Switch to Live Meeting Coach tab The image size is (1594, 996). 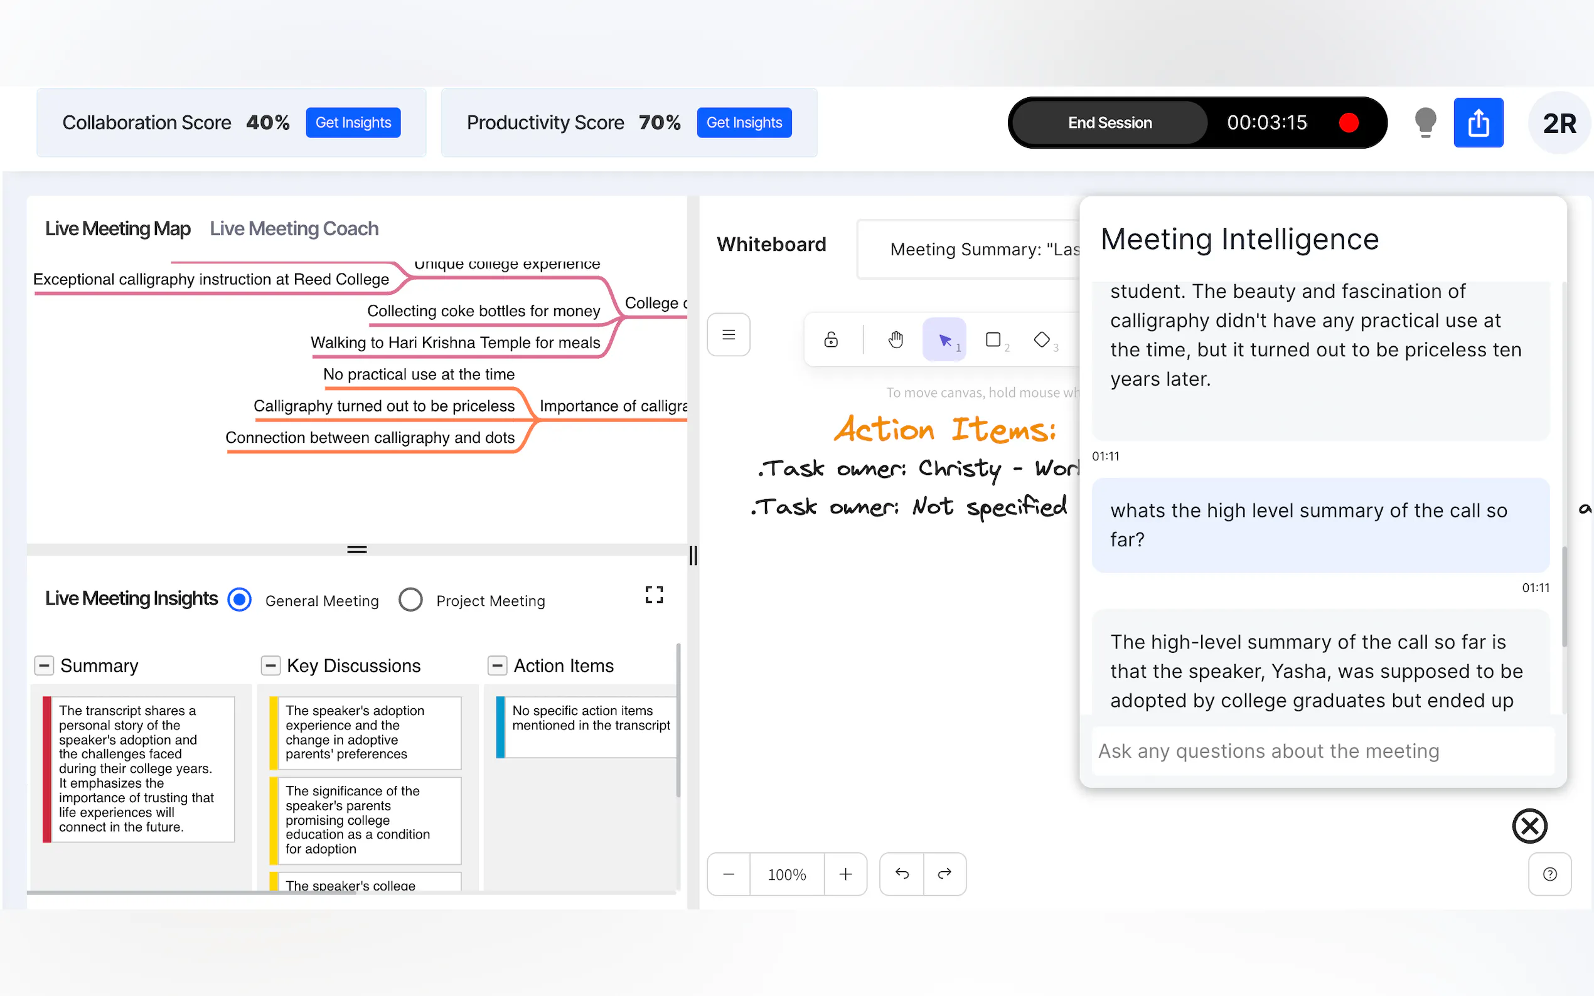294,228
